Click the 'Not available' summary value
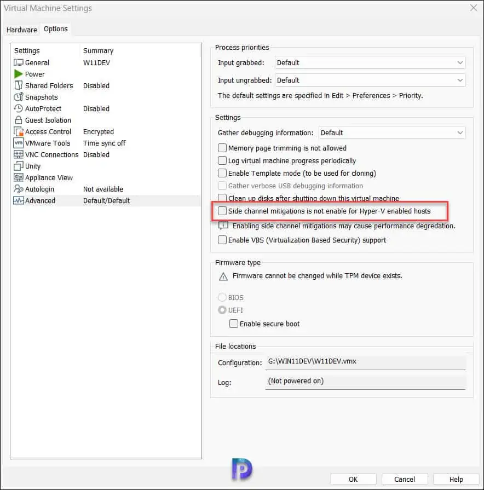This screenshot has height=490, width=484. tap(103, 189)
